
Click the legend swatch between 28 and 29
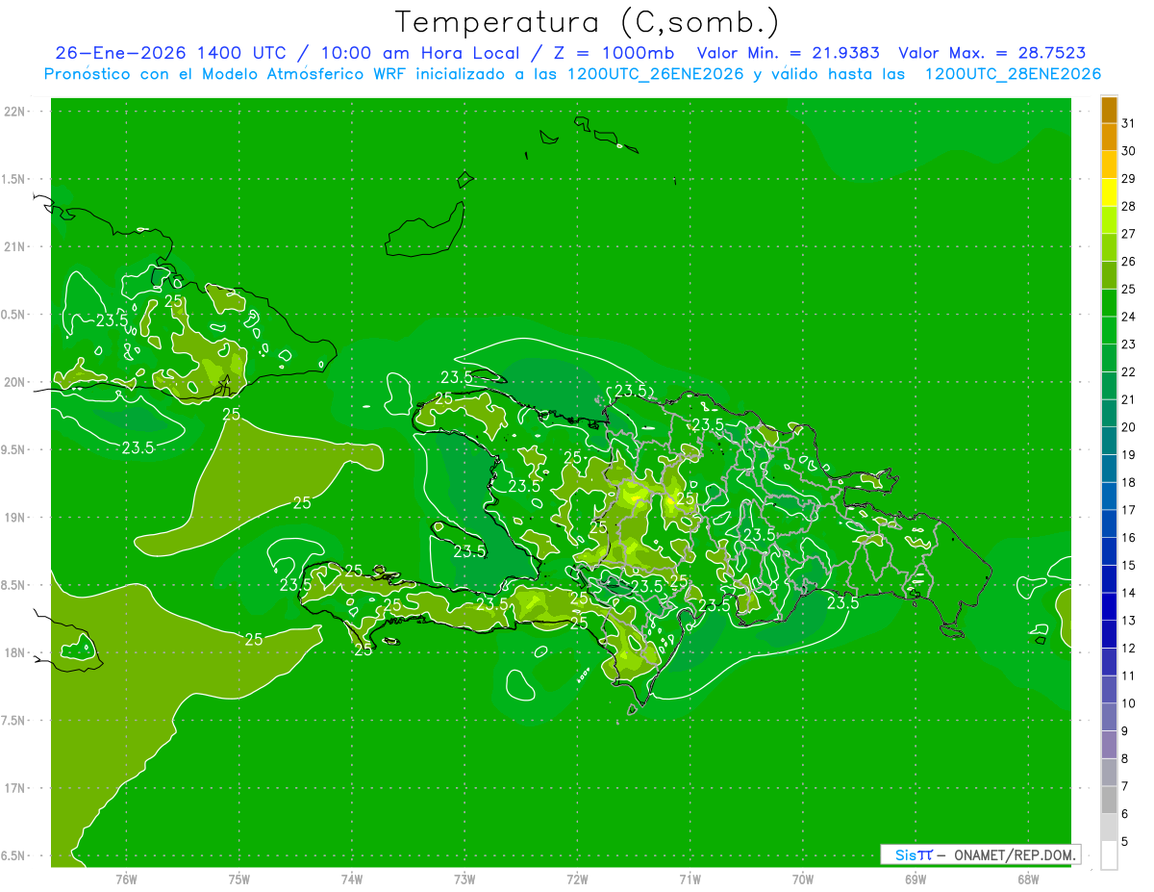click(1109, 192)
